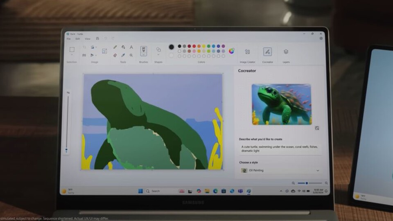Select the Magnifier tool
The height and width of the screenshot is (221, 393).
pos(131,55)
